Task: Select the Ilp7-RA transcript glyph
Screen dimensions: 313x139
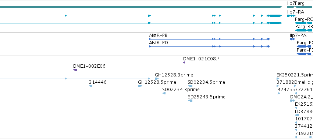Action: 291,16
